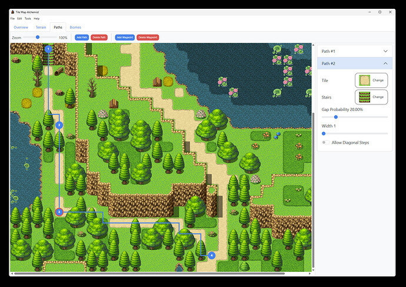Switch to the Biomes tab
This screenshot has width=406, height=287.
tap(75, 28)
